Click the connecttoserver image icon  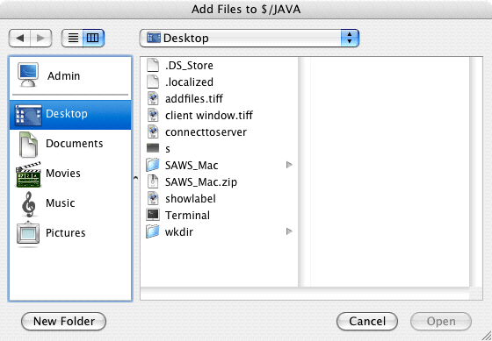coord(153,131)
